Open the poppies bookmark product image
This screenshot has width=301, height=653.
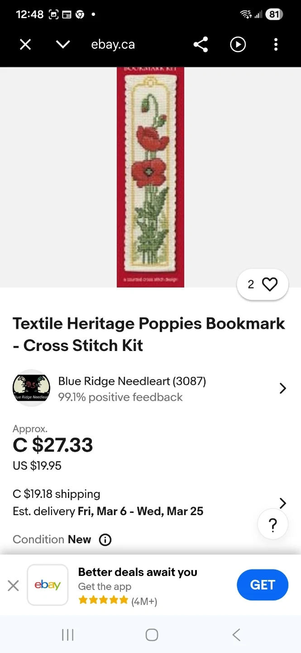pos(150,177)
